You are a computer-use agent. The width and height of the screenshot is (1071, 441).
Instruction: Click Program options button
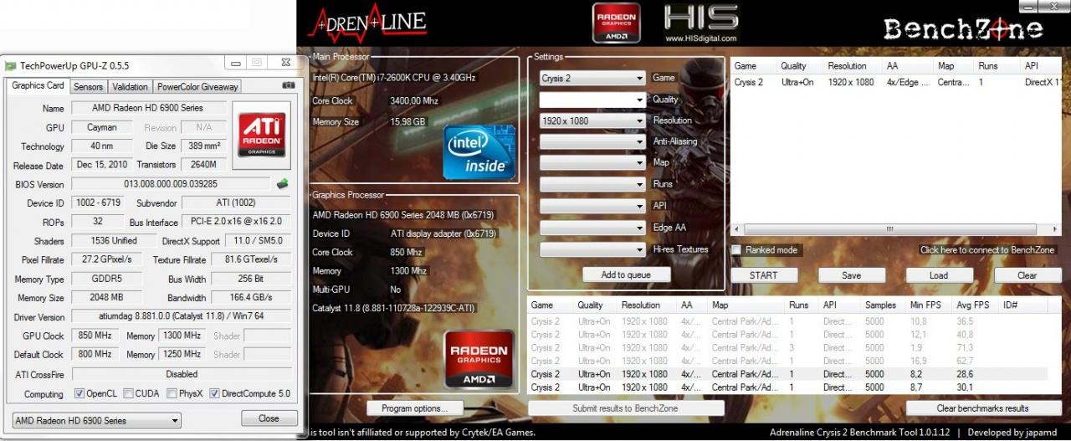coord(415,408)
